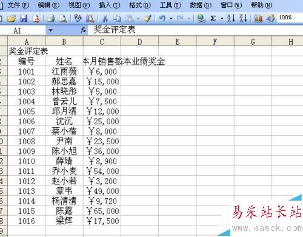The width and height of the screenshot is (303, 237).
Task: Select the 编号 header cell
Action: 27,61
